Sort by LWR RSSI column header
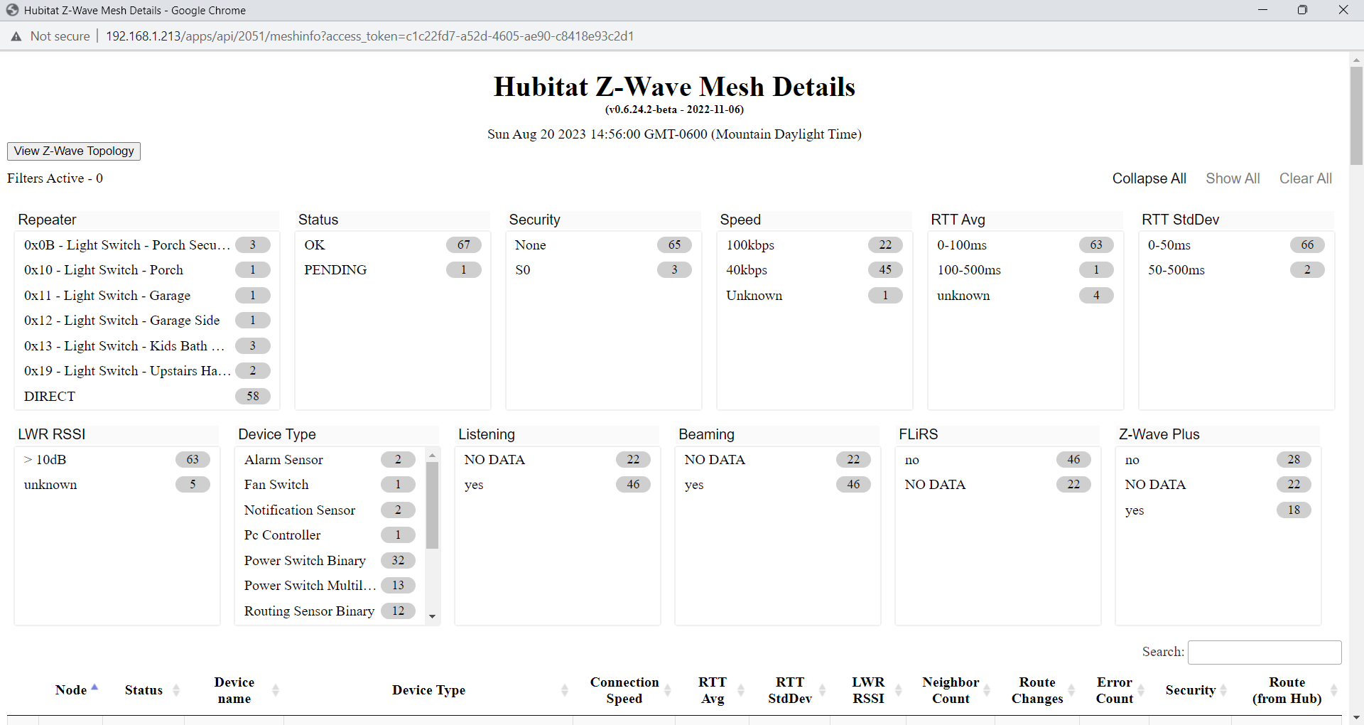The width and height of the screenshot is (1364, 725). click(x=868, y=690)
